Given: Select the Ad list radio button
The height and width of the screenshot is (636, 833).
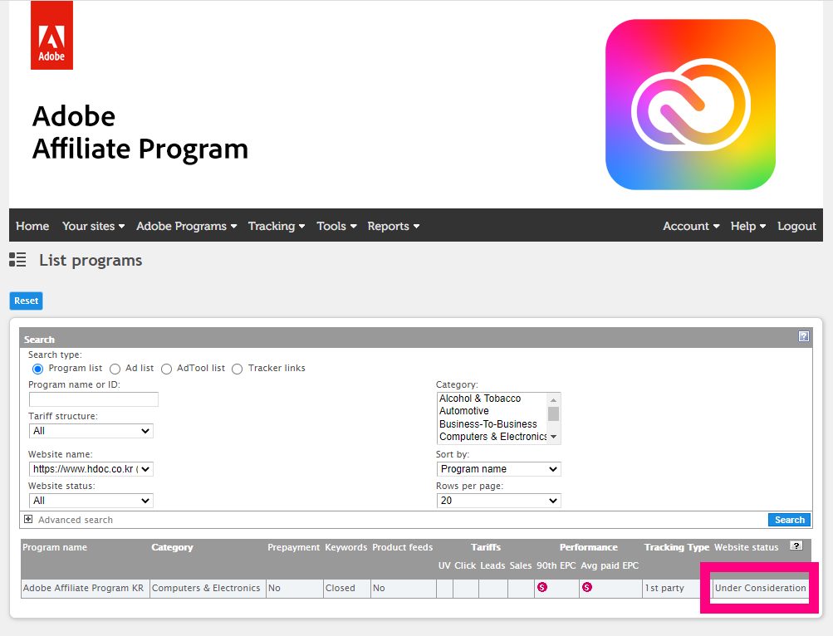Looking at the screenshot, I should 115,369.
